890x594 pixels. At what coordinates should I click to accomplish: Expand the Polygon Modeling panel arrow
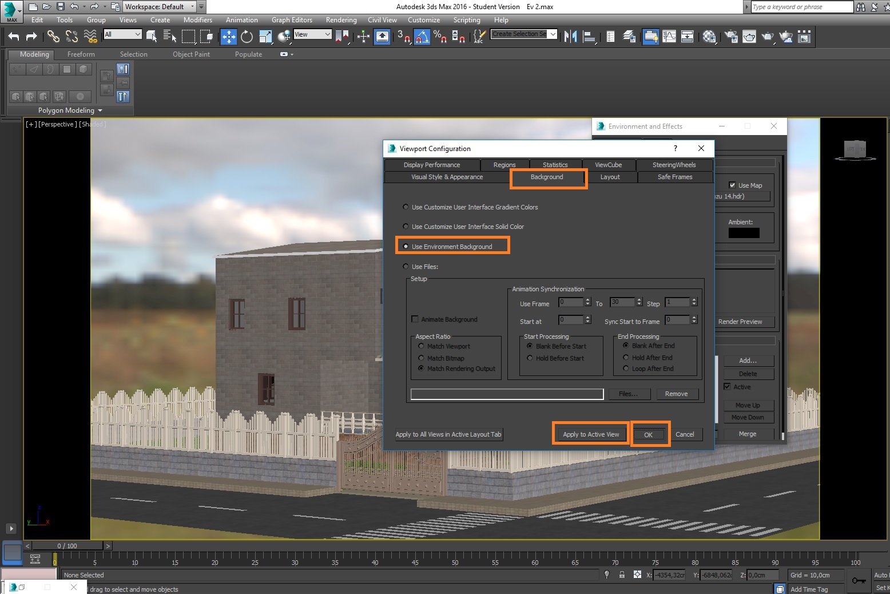tap(100, 110)
